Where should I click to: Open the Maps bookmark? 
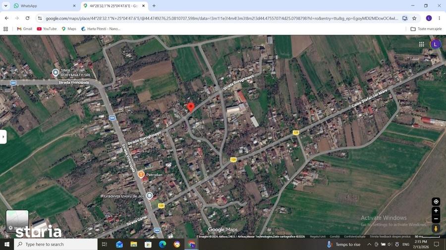(69, 29)
